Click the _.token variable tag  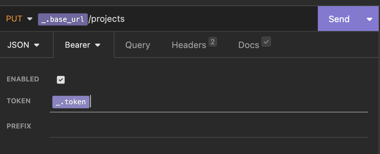[x=71, y=102]
